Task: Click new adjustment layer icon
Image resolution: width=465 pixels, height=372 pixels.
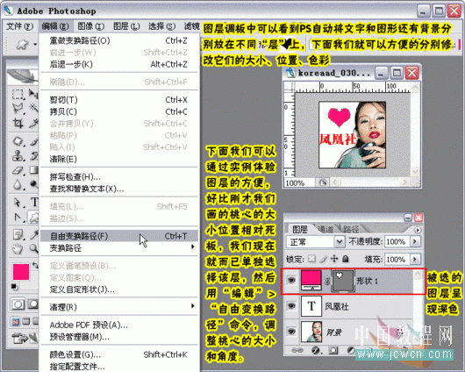Action: (351, 351)
